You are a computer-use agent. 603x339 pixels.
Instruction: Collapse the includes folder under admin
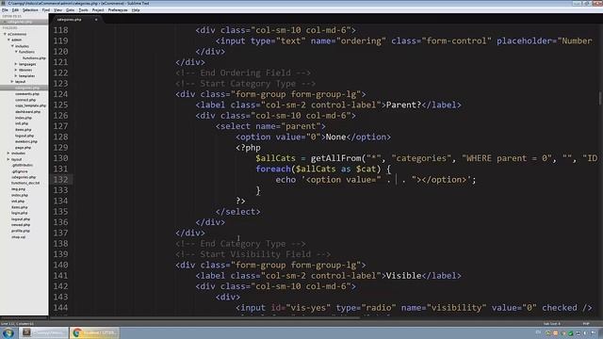coord(12,46)
